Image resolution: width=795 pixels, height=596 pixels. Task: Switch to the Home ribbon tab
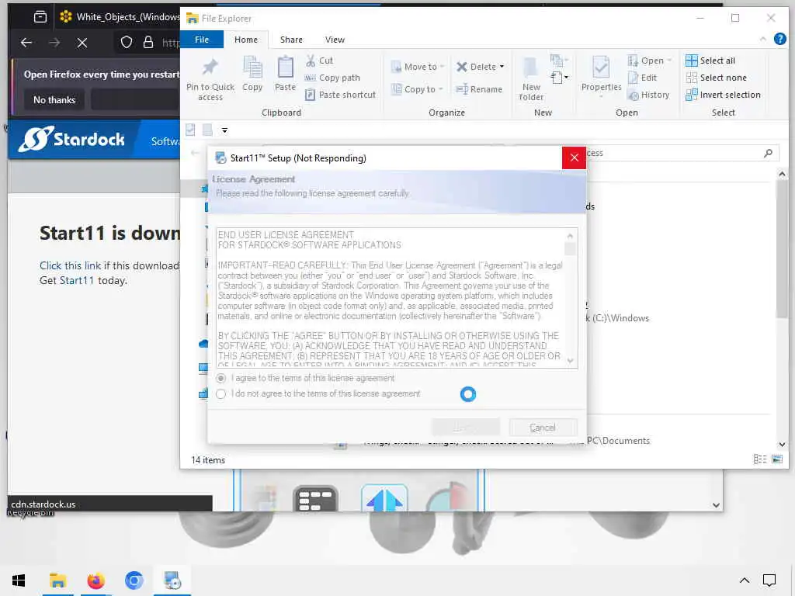point(246,40)
